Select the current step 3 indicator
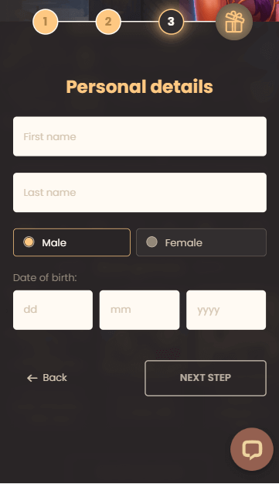The height and width of the screenshot is (484, 279). [x=171, y=22]
